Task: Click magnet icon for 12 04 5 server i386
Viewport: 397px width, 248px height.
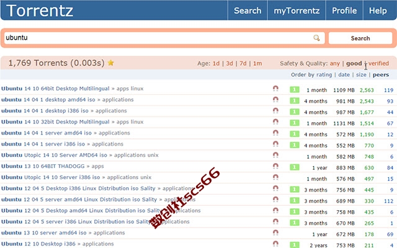Action: point(275,222)
